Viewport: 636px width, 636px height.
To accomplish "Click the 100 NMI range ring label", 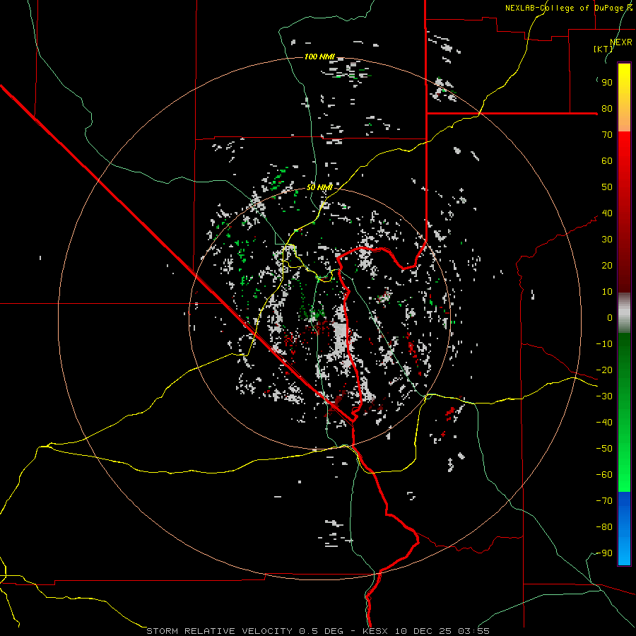I will click(319, 57).
